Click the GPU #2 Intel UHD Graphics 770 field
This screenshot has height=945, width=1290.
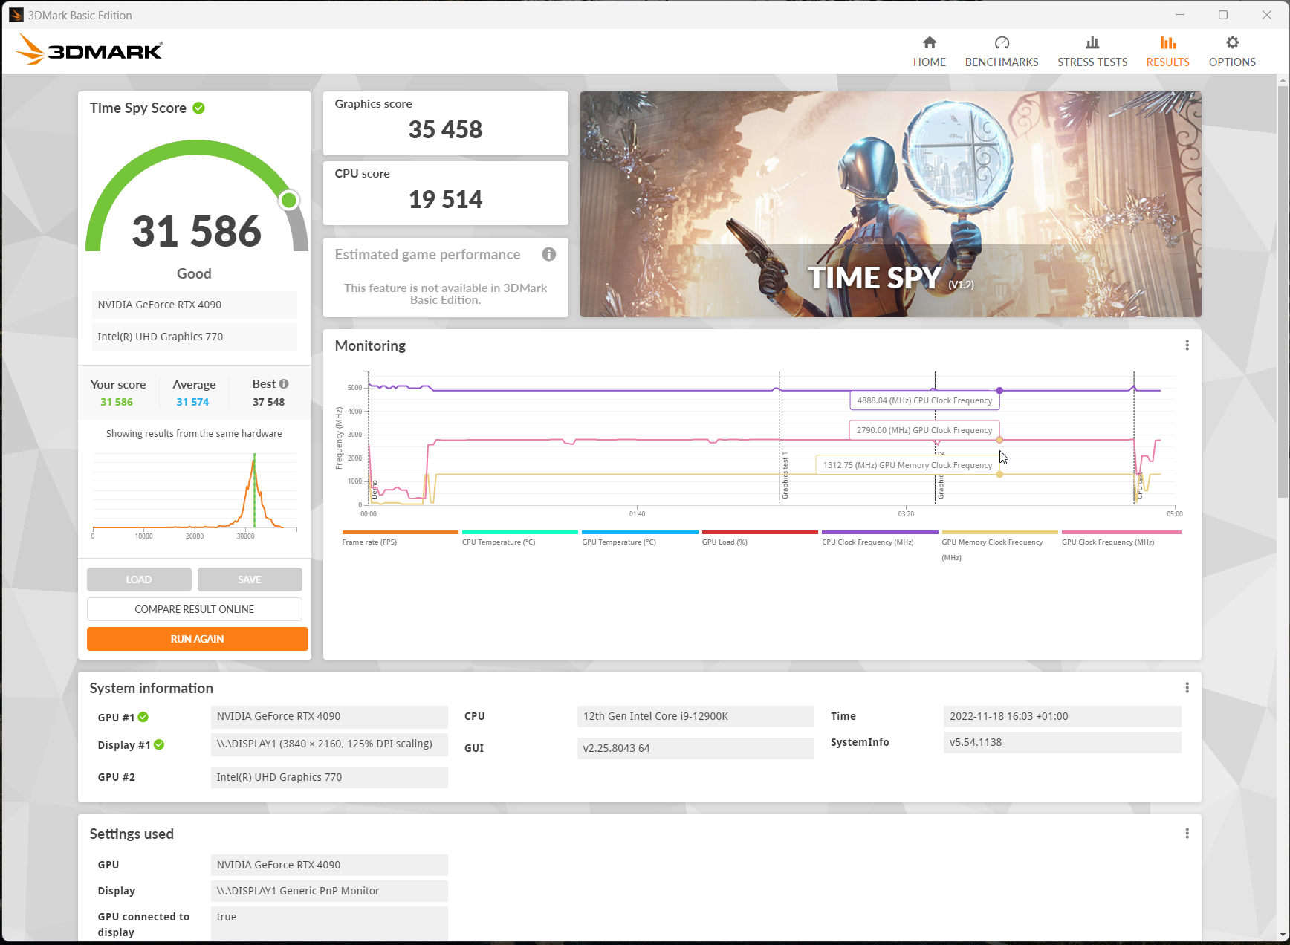[329, 777]
